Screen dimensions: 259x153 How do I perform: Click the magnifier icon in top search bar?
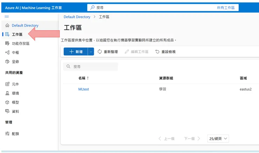(x=92, y=7)
